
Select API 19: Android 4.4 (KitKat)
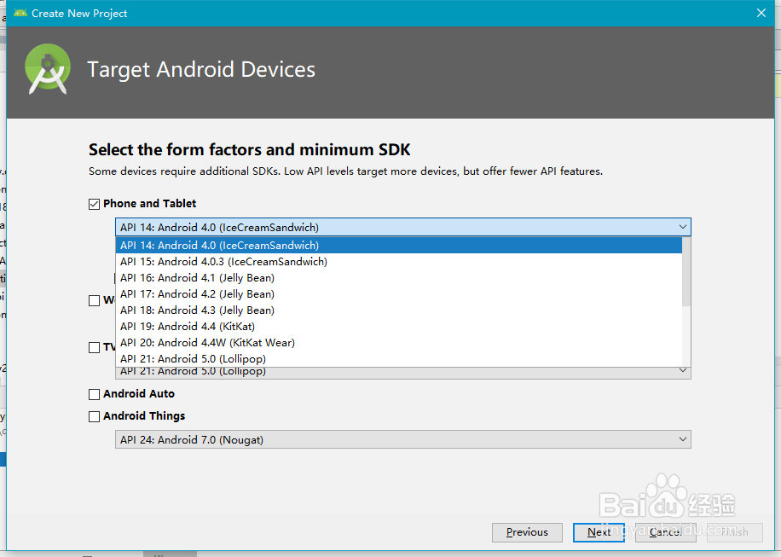(x=188, y=326)
